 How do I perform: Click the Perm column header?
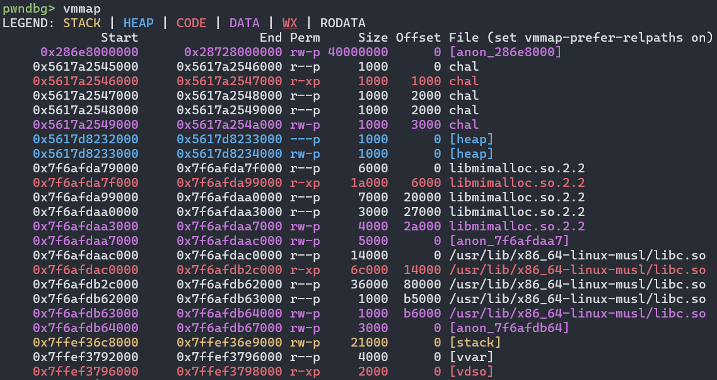click(305, 37)
